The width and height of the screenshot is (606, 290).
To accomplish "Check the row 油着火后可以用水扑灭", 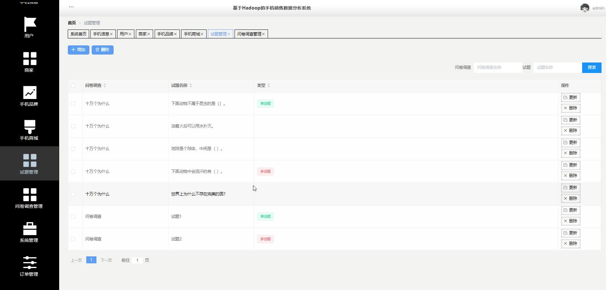I will coord(73,126).
